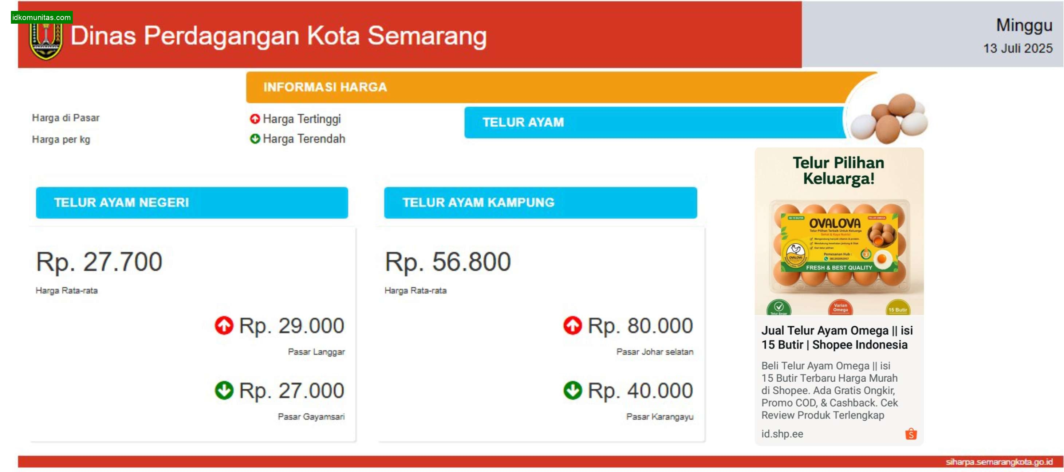Click the Harga Tertinggi legend arrow icon

click(x=255, y=119)
